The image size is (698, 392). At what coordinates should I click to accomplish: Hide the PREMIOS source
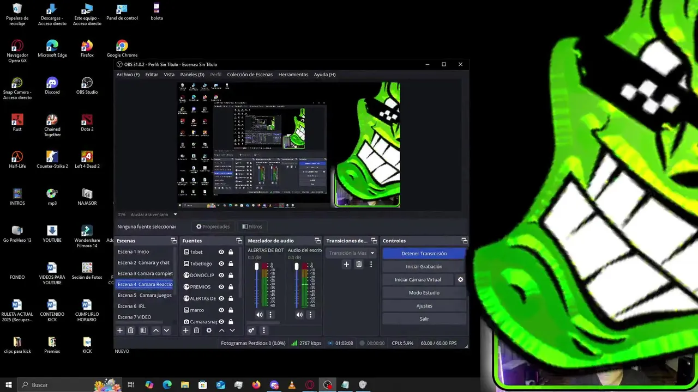click(221, 287)
